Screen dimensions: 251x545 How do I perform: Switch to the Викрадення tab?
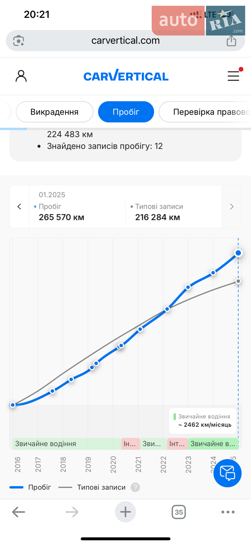point(55,112)
